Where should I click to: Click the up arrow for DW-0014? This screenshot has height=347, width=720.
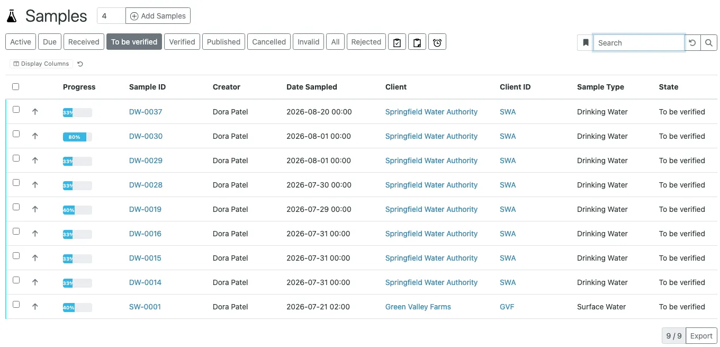35,282
